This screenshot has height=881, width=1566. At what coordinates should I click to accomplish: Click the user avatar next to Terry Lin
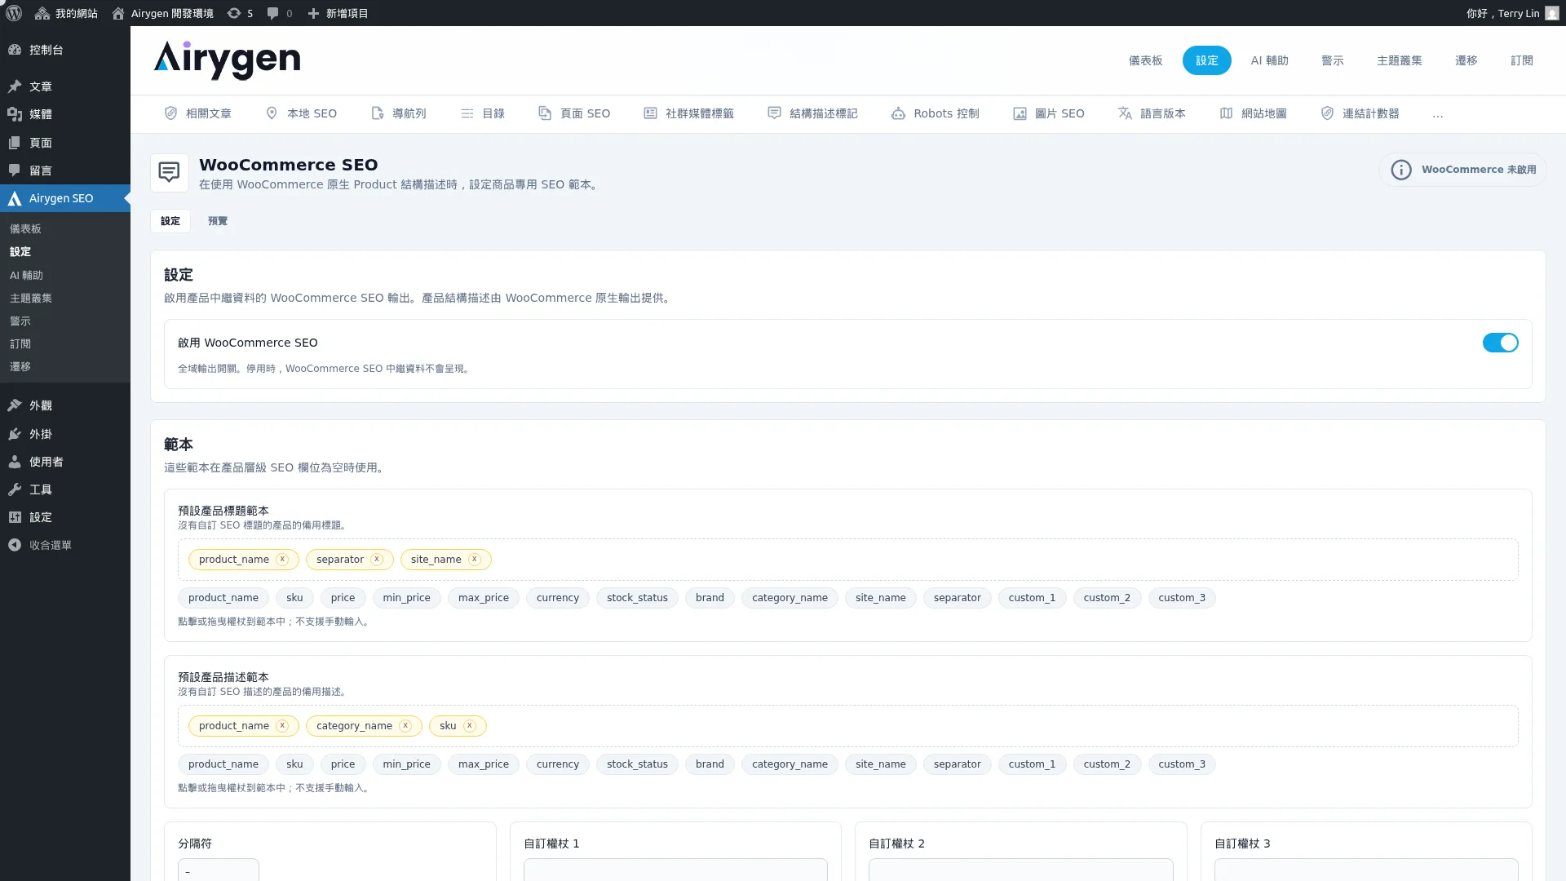pos(1551,13)
